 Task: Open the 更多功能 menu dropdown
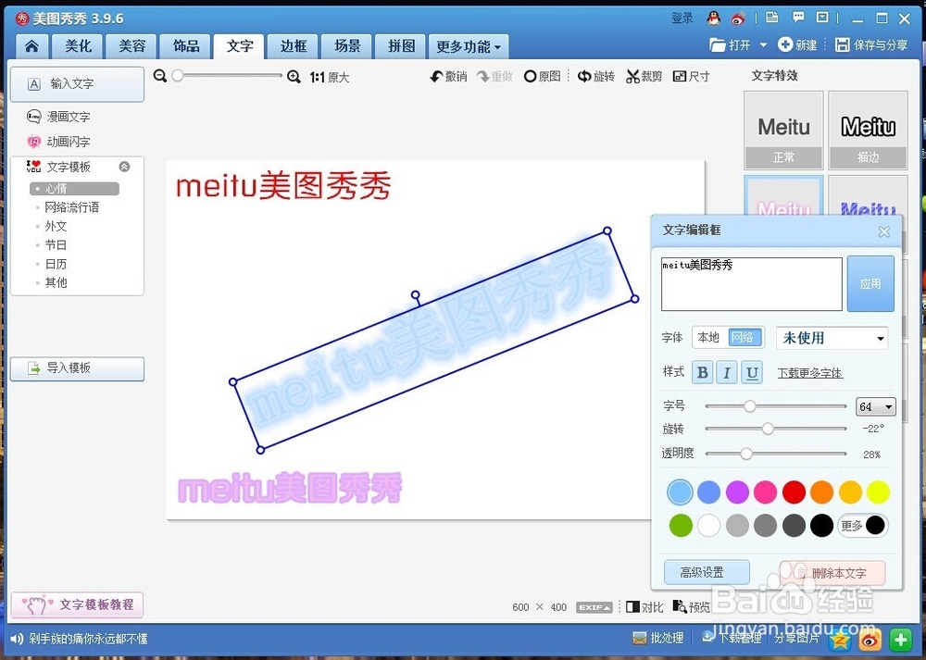pyautogui.click(x=469, y=46)
